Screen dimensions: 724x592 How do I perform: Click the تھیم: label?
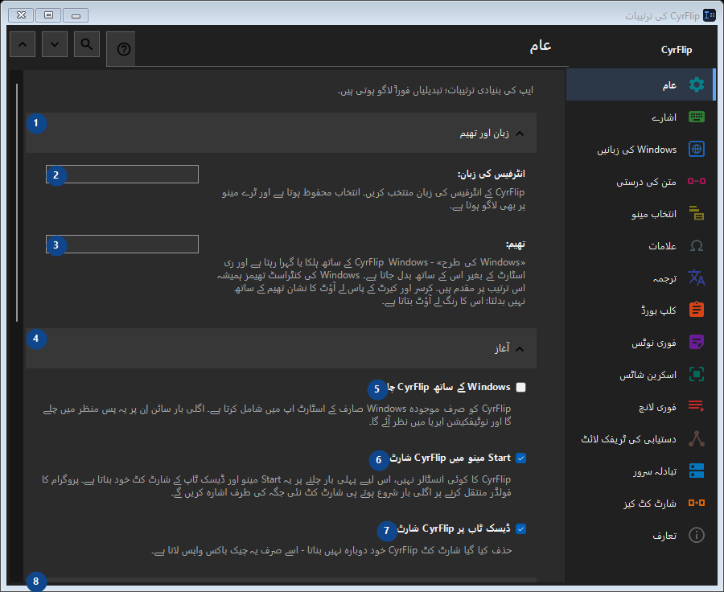[x=516, y=244]
